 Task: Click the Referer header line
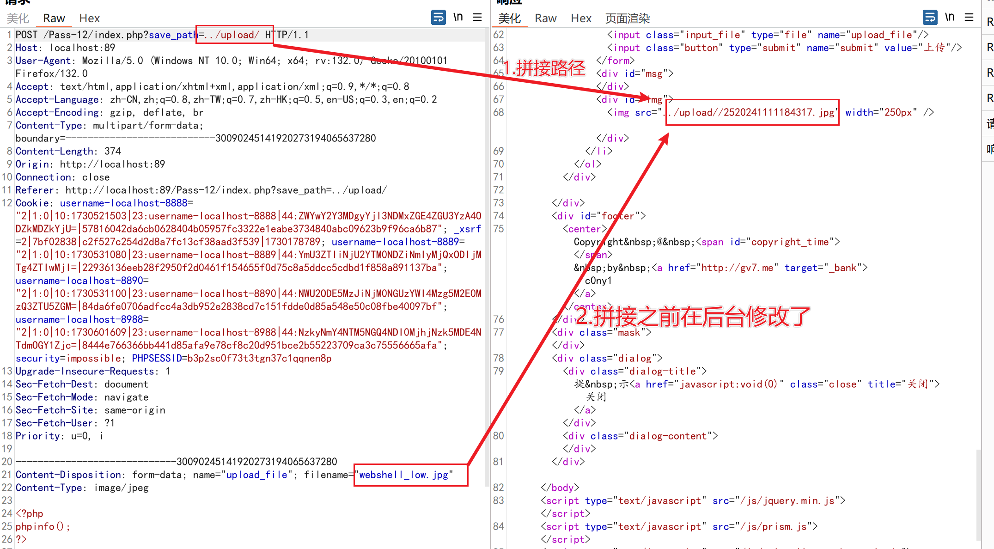point(201,190)
